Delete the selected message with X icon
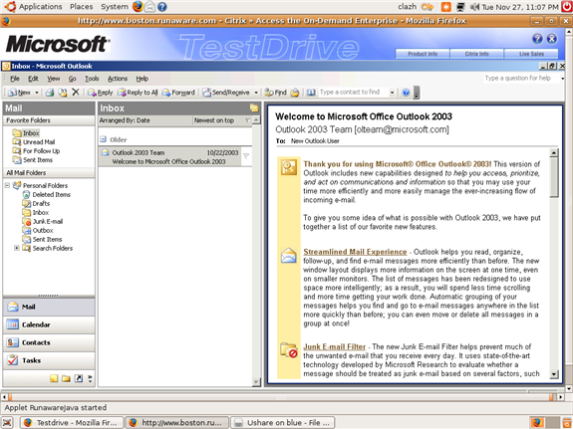Image resolution: width=573 pixels, height=429 pixels. [76, 92]
